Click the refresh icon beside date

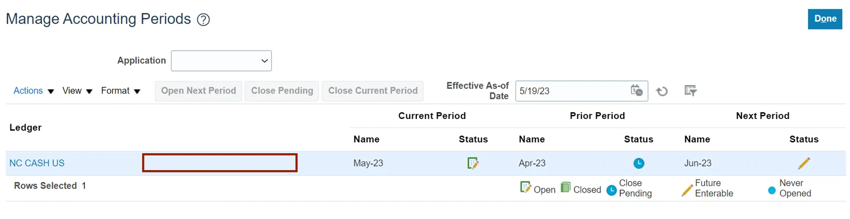[662, 91]
